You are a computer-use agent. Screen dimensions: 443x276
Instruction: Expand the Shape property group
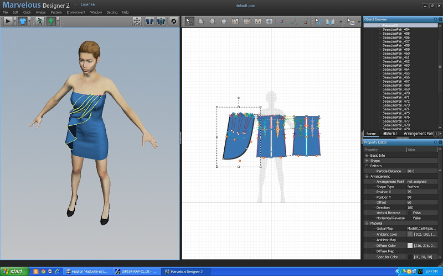[x=367, y=161]
